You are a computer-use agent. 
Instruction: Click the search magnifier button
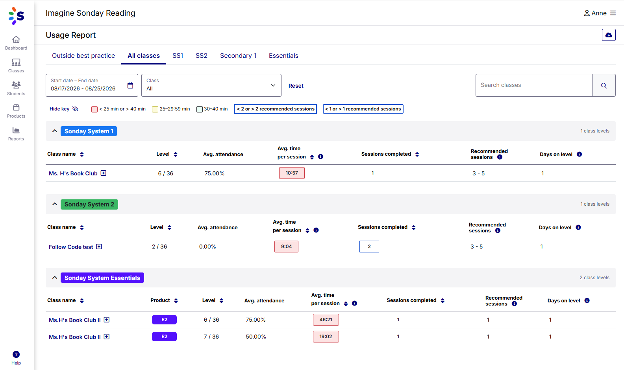604,85
